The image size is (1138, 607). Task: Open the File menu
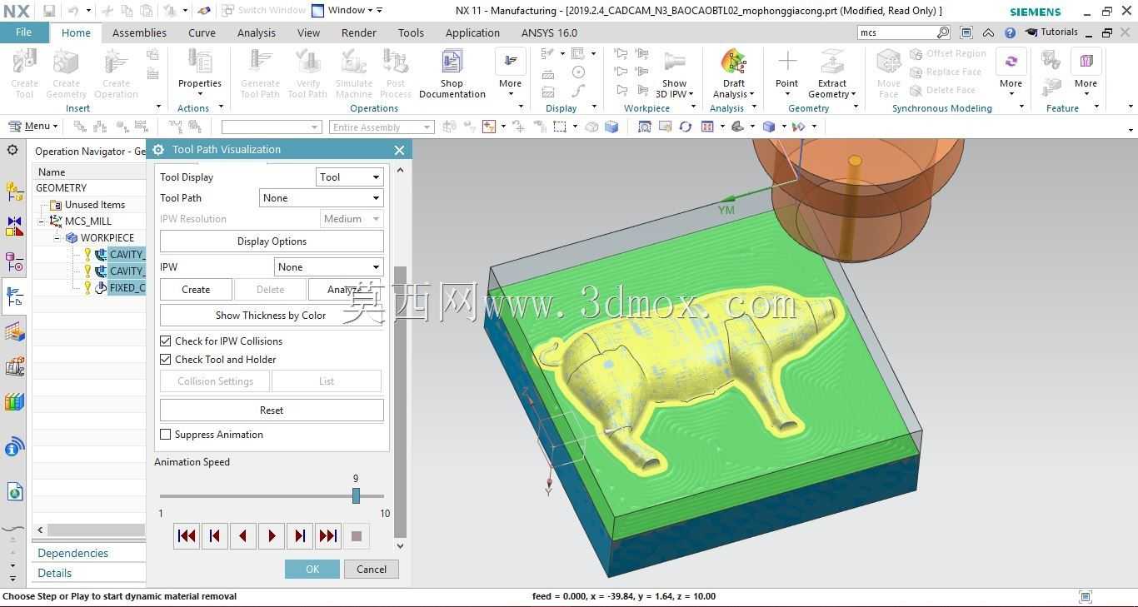click(x=23, y=32)
